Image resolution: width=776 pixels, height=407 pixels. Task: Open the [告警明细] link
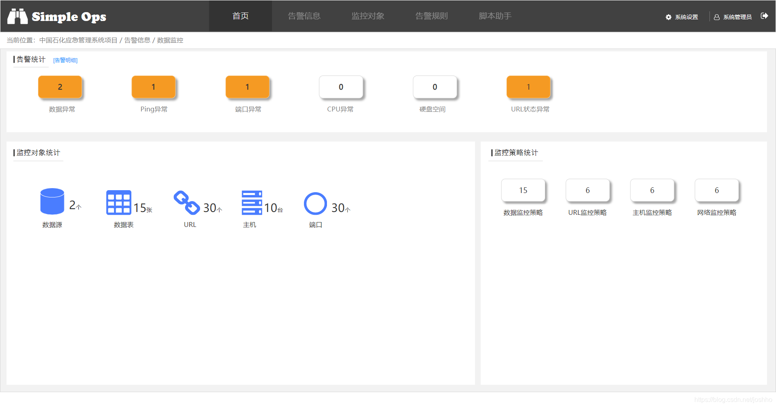[65, 60]
